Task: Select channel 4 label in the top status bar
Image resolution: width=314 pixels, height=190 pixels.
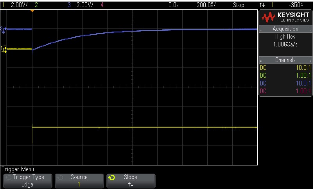Action: coord(102,5)
